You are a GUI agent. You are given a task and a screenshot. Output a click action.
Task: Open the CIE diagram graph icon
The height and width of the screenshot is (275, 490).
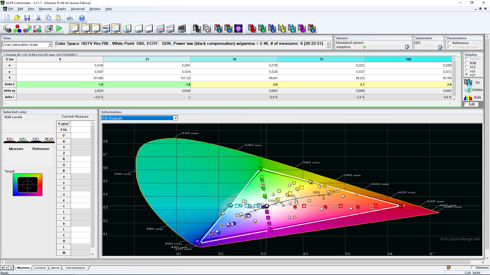pos(127,29)
